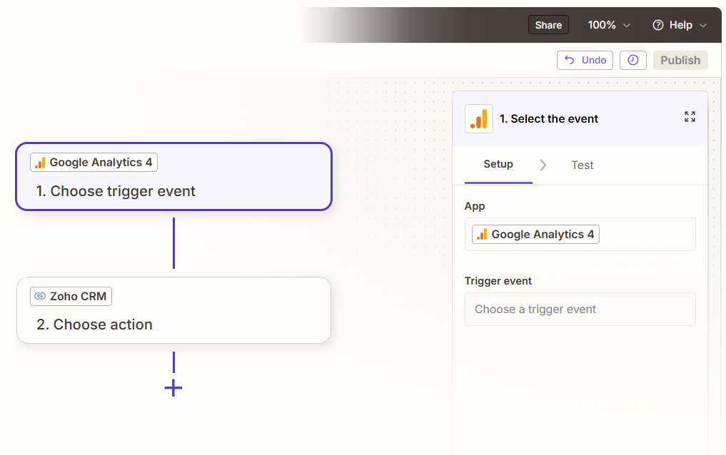The height and width of the screenshot is (455, 726).
Task: Click chevron between Setup and Test
Action: 543,165
